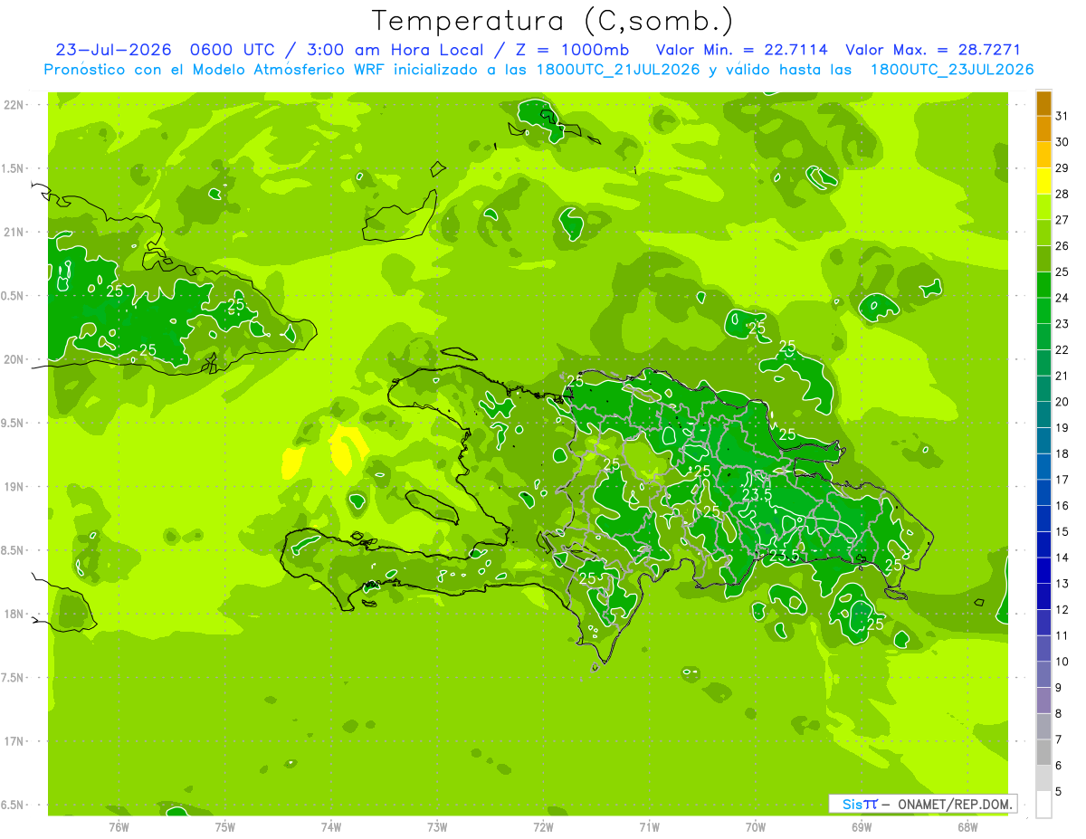Screen dimensions: 1086x839
Task: Click the '70W' longitude axis label
Action: click(x=756, y=827)
